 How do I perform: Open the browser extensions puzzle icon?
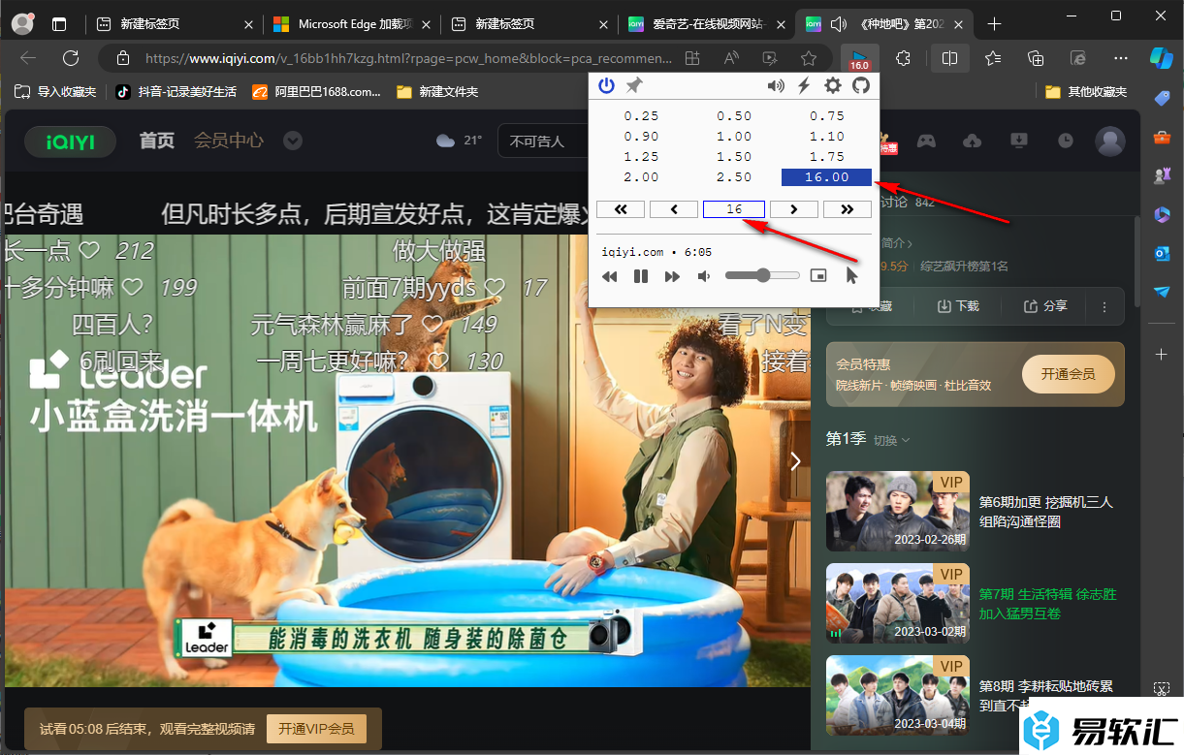point(904,58)
